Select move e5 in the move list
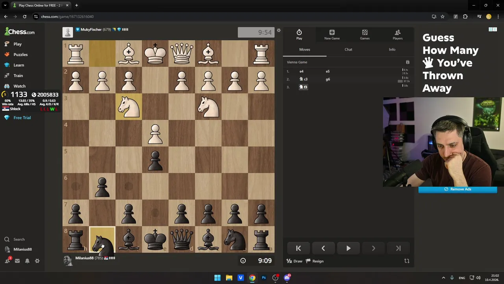This screenshot has height=284, width=504. tap(328, 71)
